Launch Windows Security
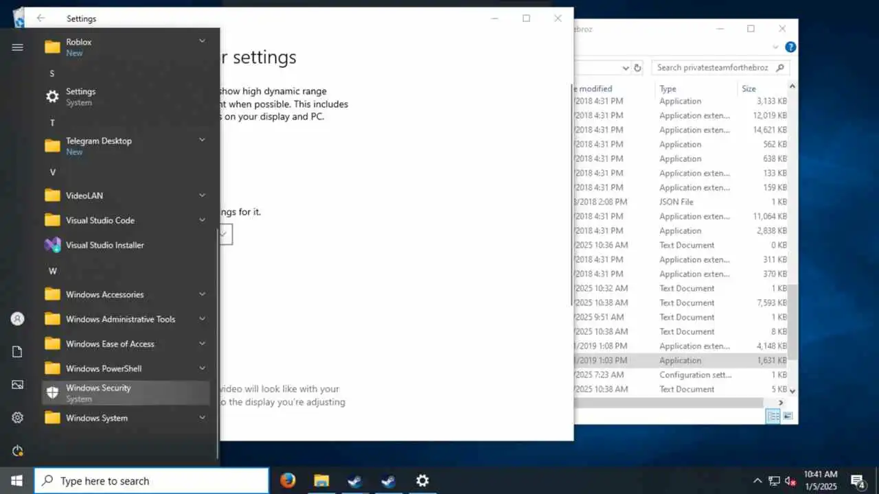The width and height of the screenshot is (879, 494). tap(126, 393)
